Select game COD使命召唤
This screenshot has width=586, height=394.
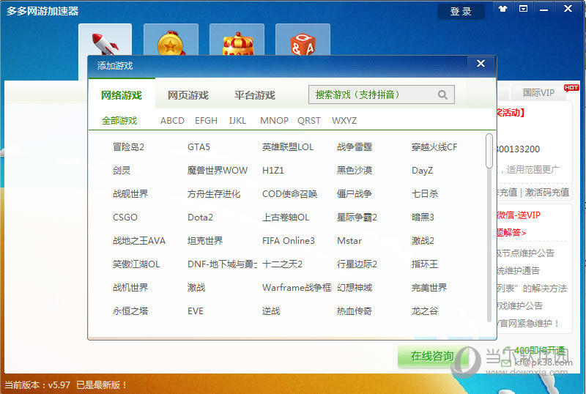coord(289,193)
